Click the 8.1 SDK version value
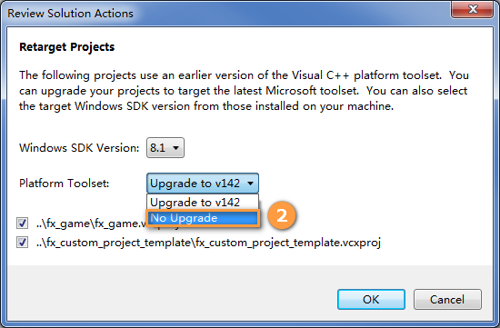The image size is (500, 328). coord(158,148)
